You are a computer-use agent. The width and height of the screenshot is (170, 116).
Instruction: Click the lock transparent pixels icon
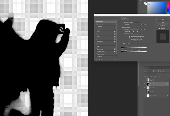(x=147, y=77)
